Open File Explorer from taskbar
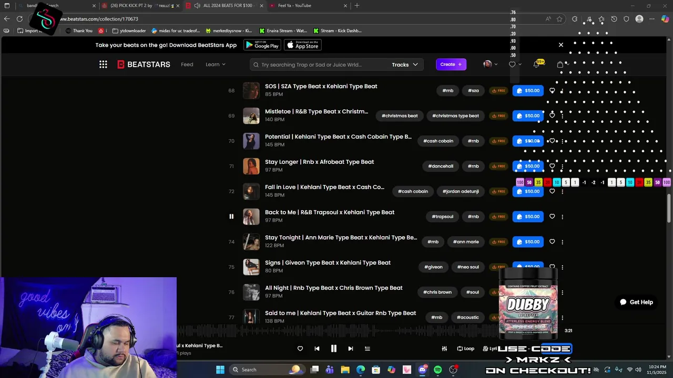This screenshot has height=378, width=673. (x=345, y=370)
